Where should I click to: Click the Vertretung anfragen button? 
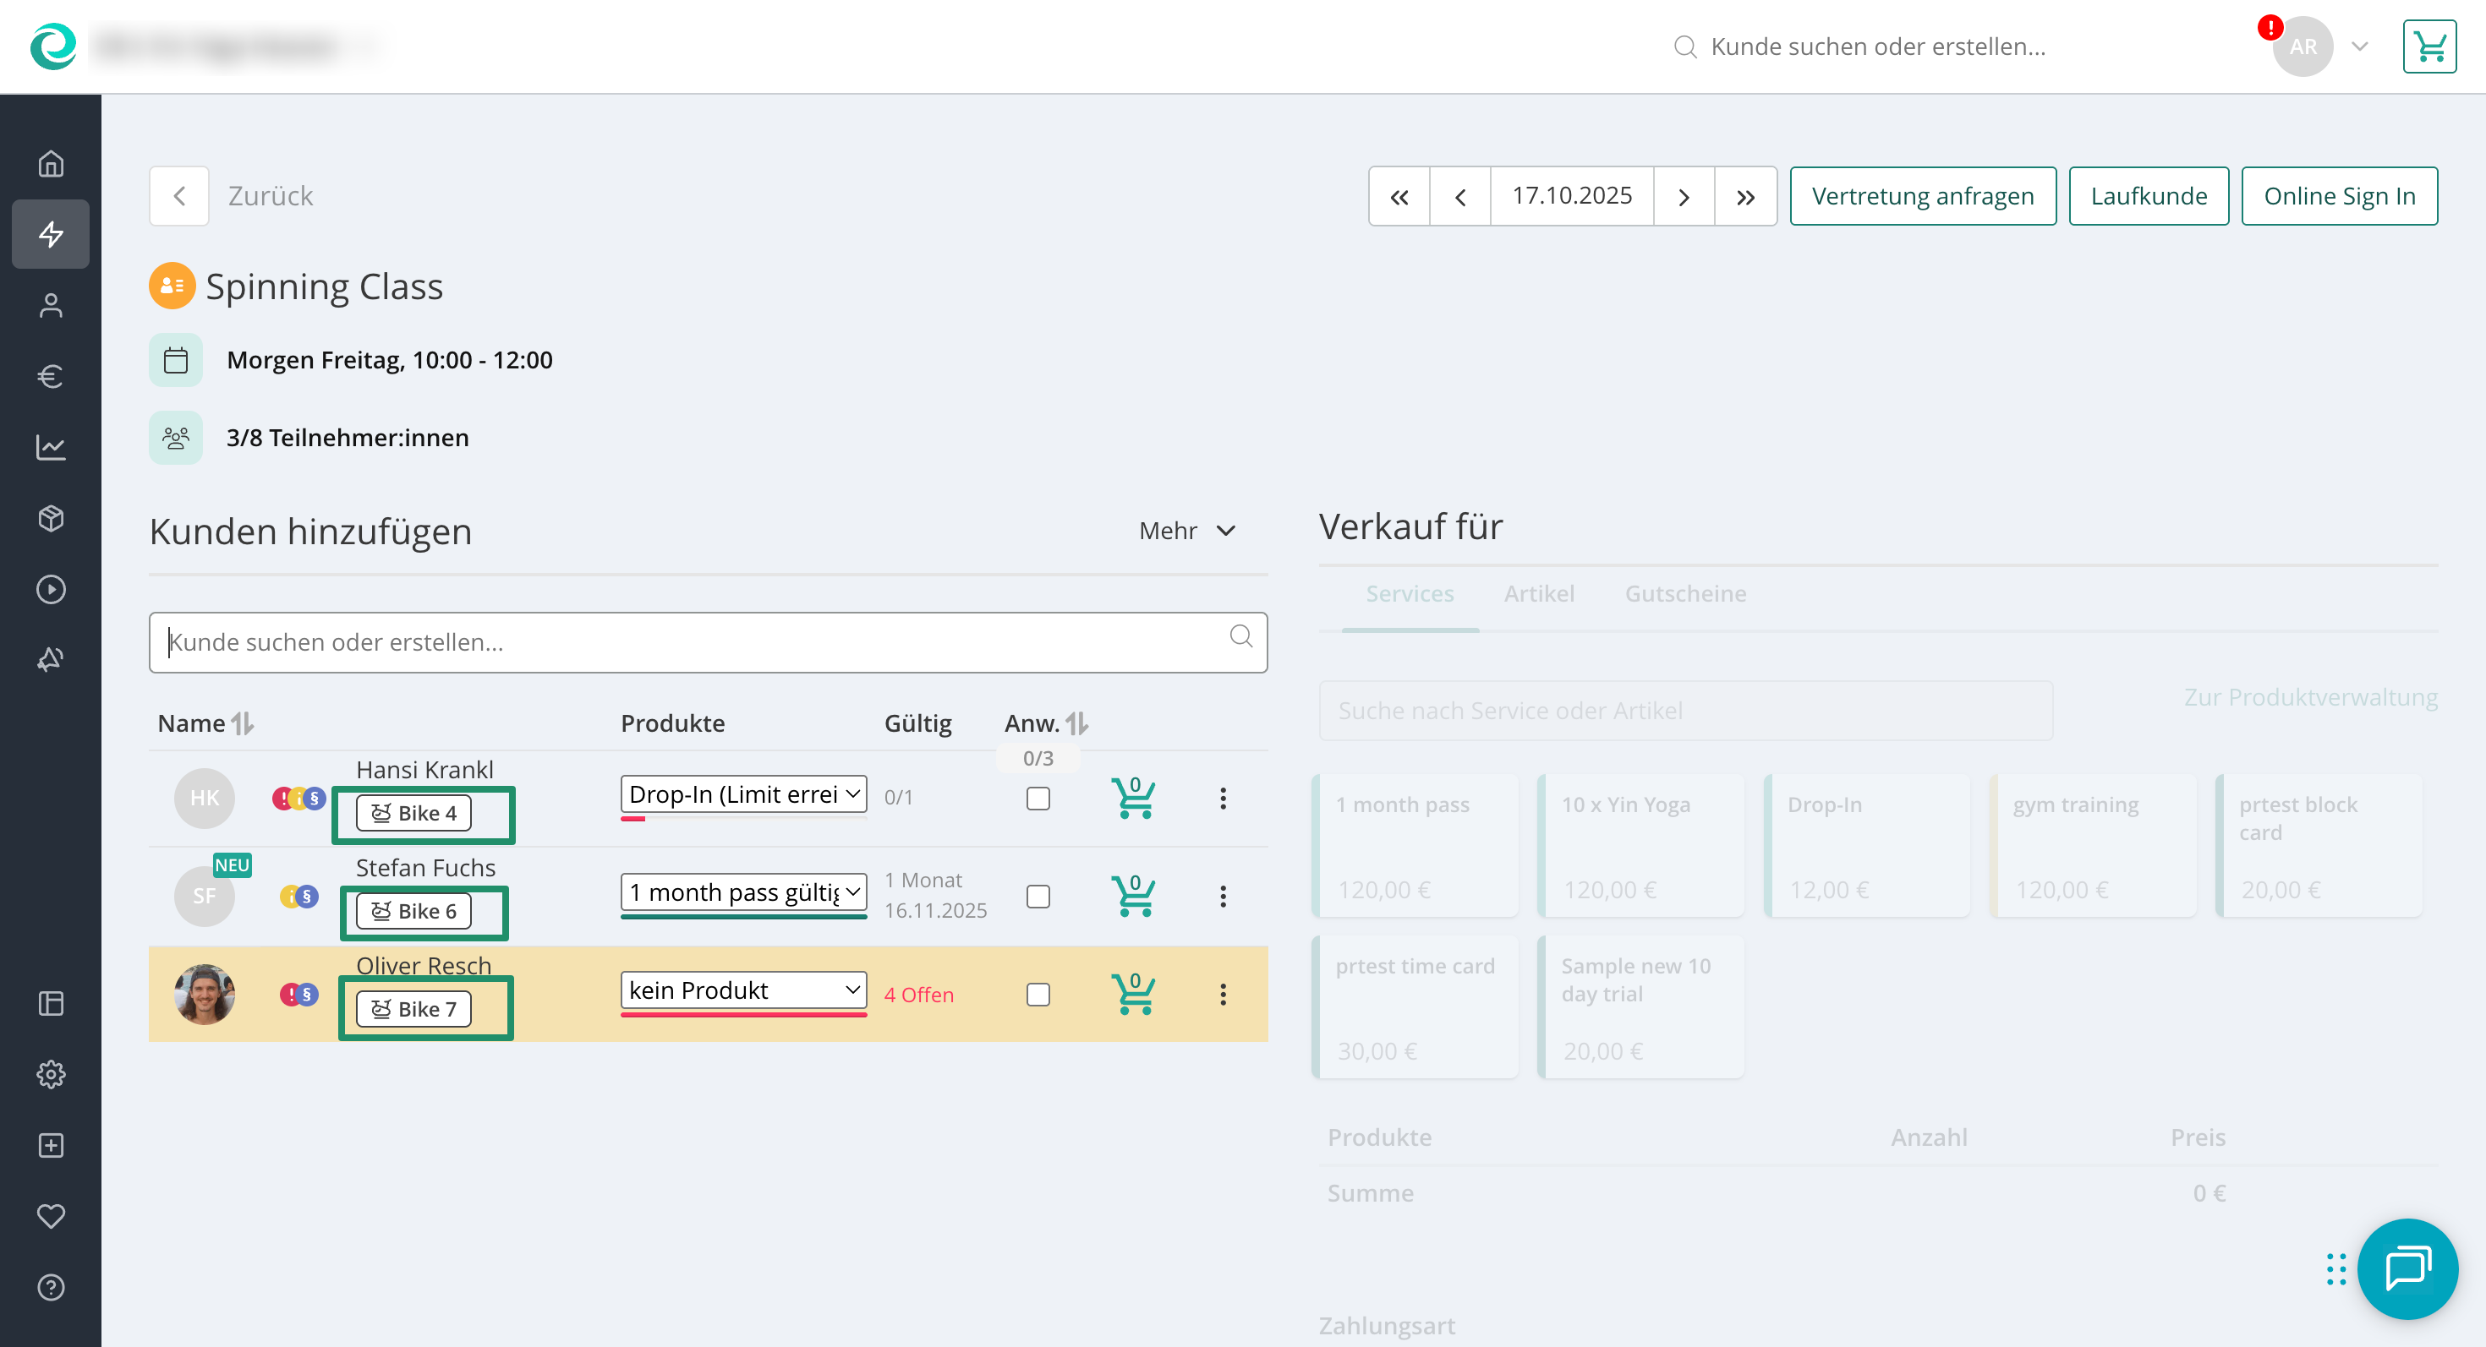pos(1921,197)
